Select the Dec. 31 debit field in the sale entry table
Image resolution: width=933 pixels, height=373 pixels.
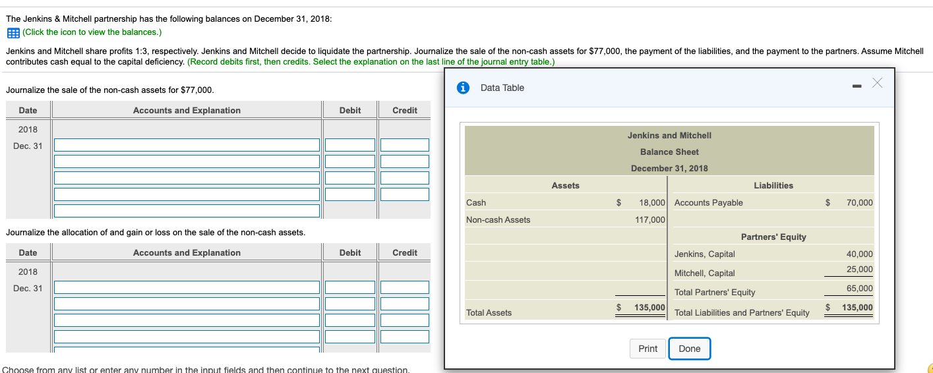point(349,145)
